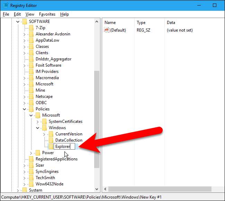Click the 7-Zip folder icon

click(31, 28)
